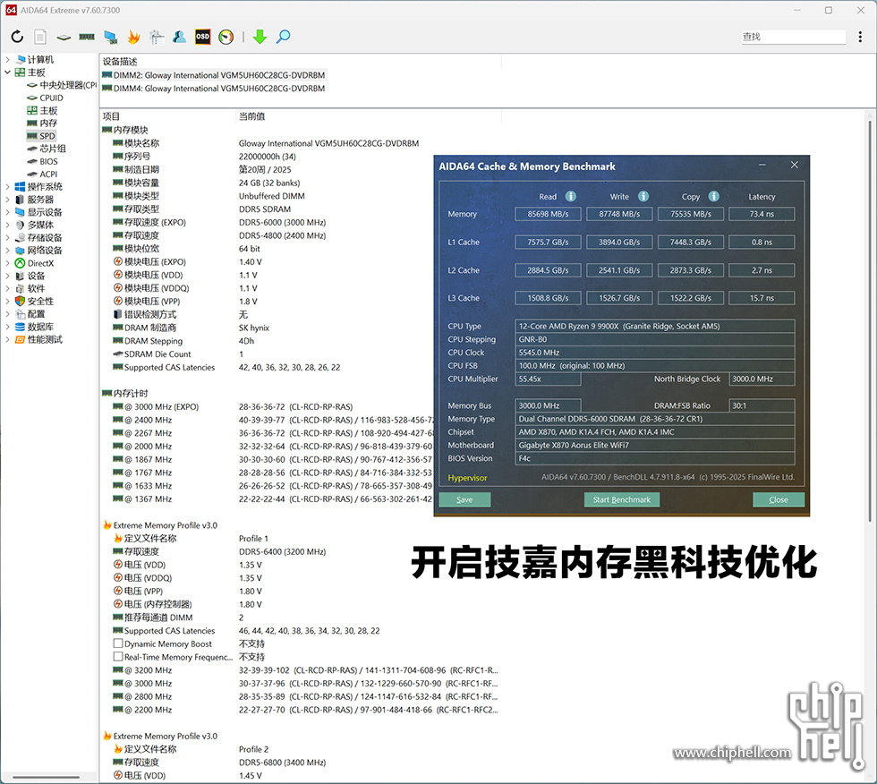Select ACPI in the tree
Screen dimensions: 877x784
[43, 175]
